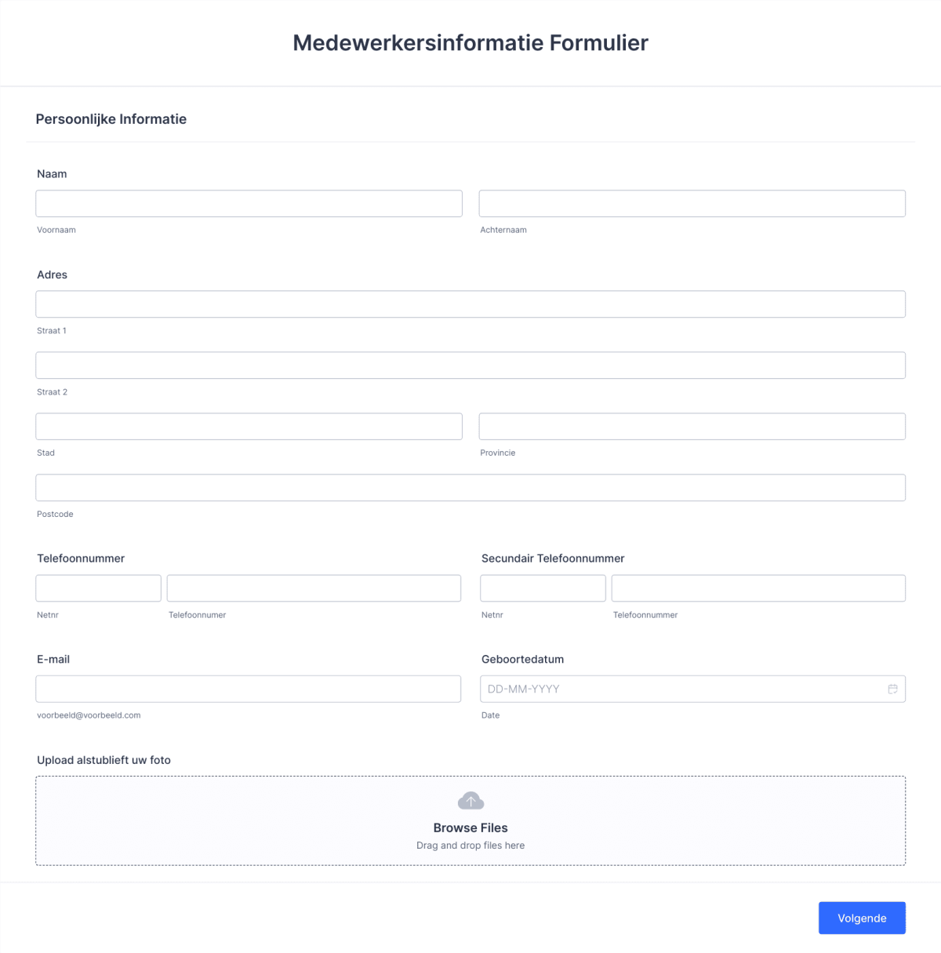The image size is (941, 953).
Task: Click the E-mail input field
Action: tap(249, 689)
